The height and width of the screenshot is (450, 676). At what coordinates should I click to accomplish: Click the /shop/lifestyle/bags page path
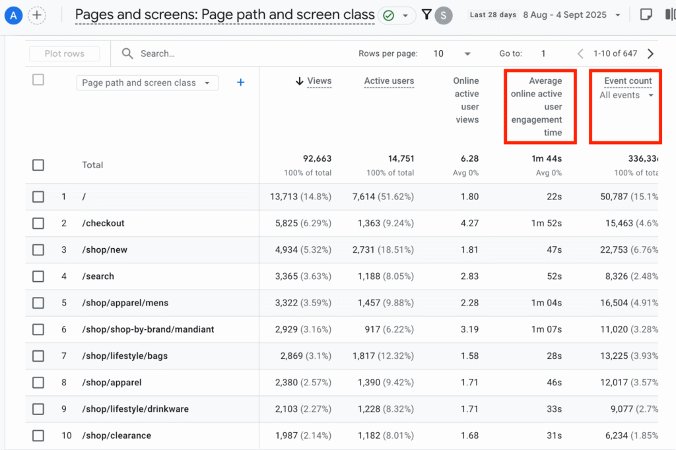[x=125, y=356]
